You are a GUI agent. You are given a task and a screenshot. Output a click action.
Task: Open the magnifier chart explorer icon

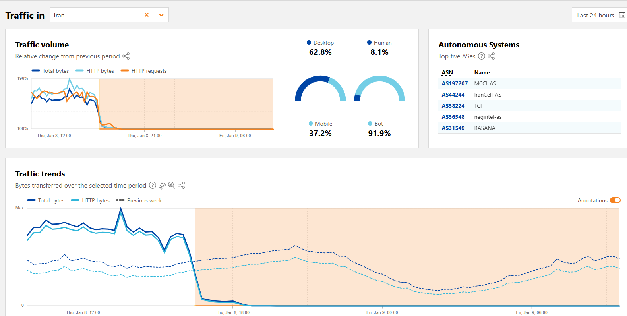click(172, 185)
